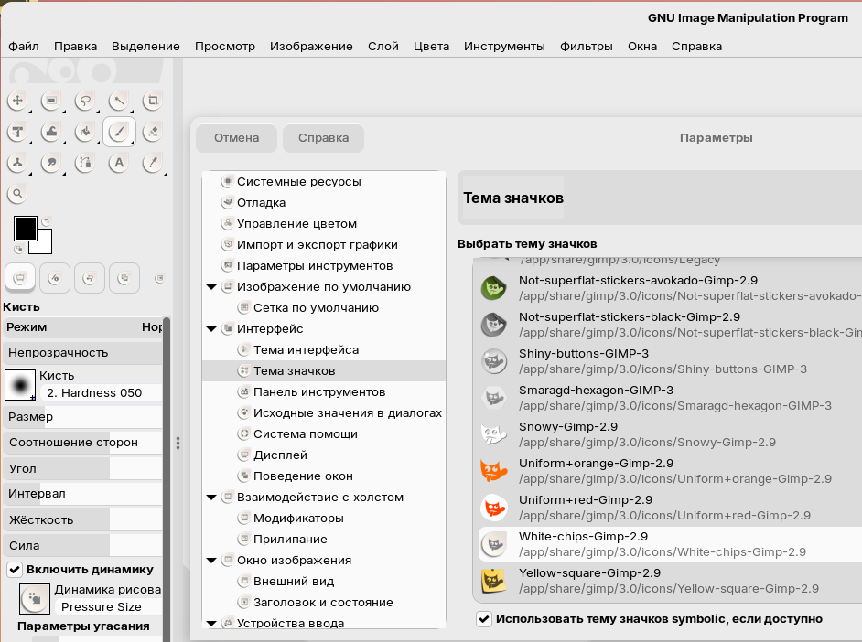
Task: Open the Инструменты menu
Action: point(505,46)
